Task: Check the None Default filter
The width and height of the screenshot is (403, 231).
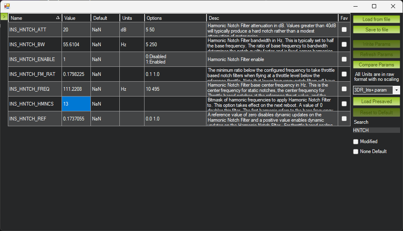Action: 356,151
